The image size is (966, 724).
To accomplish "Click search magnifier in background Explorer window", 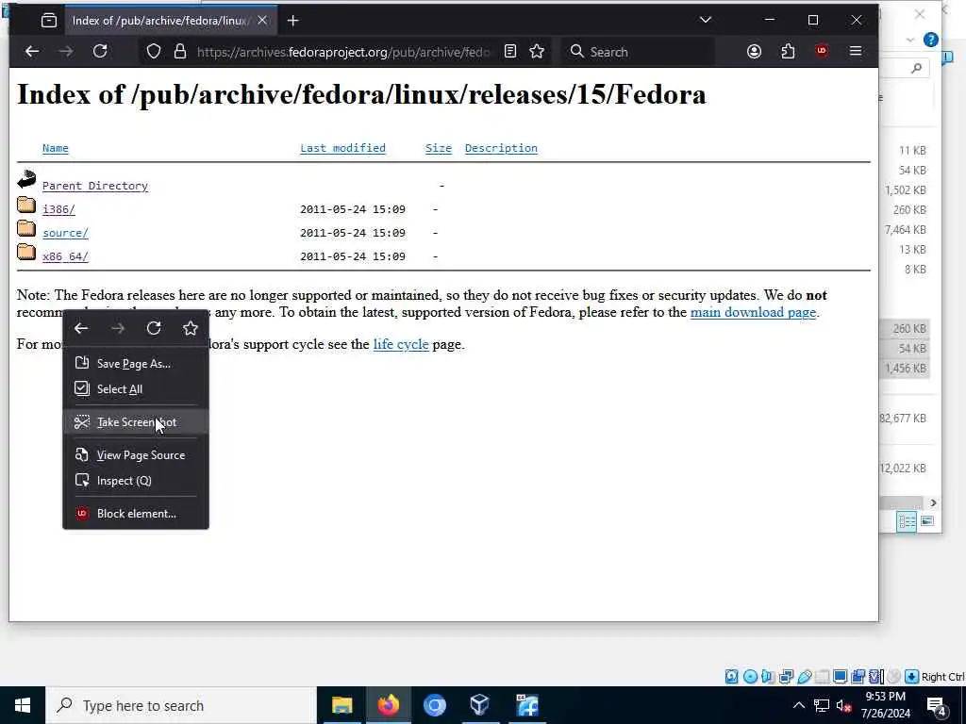I will 917,68.
